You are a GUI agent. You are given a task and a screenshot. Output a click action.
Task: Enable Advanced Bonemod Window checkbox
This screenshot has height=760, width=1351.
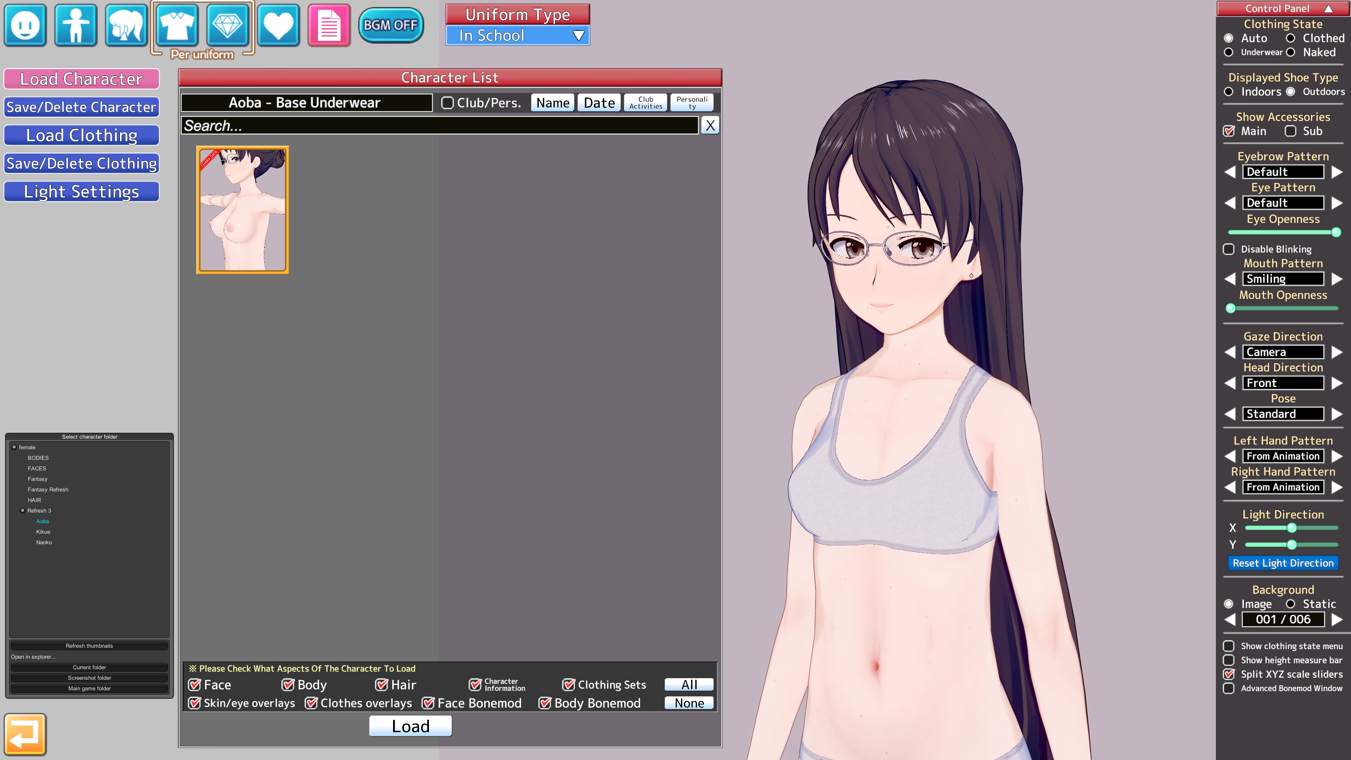pos(1229,688)
